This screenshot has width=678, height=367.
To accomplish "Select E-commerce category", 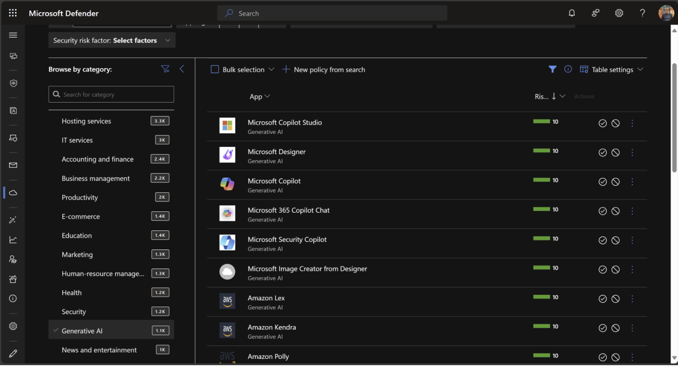I will coord(111,216).
